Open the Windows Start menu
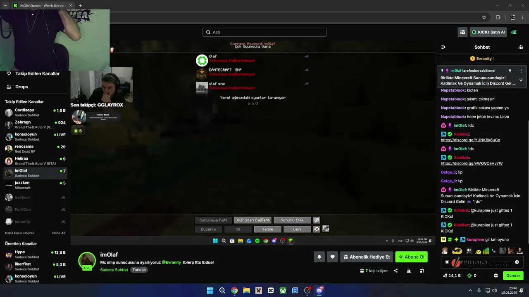 pos(210,290)
